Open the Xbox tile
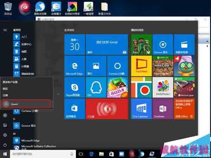 click(141, 45)
